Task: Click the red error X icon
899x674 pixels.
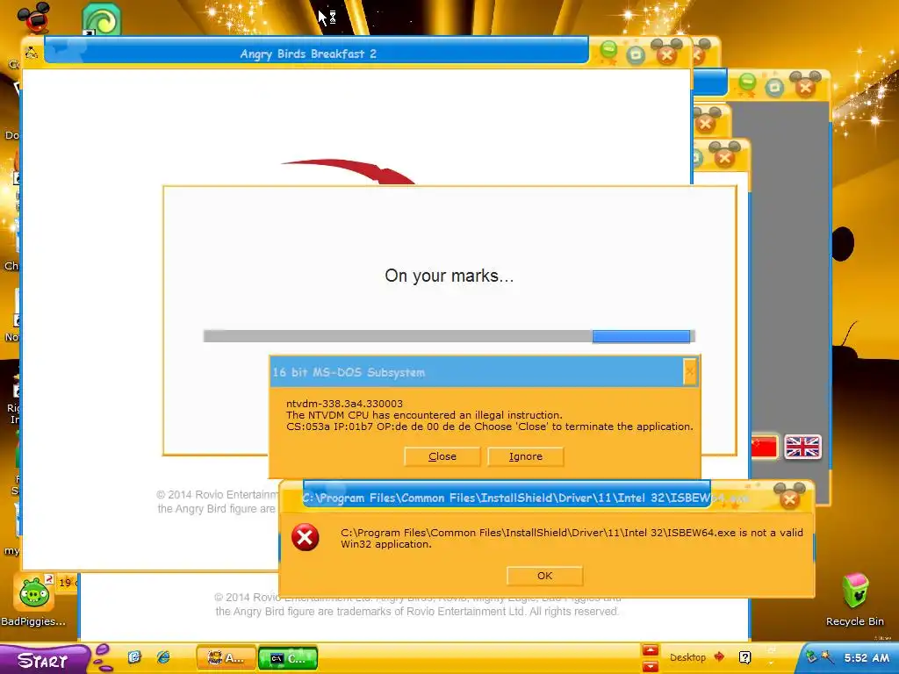Action: coord(305,538)
